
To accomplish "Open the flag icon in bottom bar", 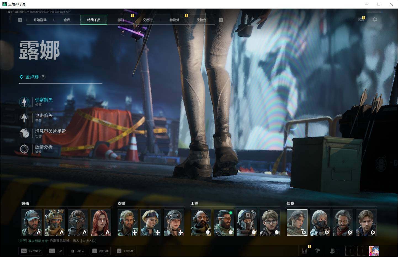I will click(318, 251).
